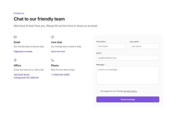This screenshot has height=119, width=177.
Task: Click the envelope Email icon
Action: pos(15,37)
